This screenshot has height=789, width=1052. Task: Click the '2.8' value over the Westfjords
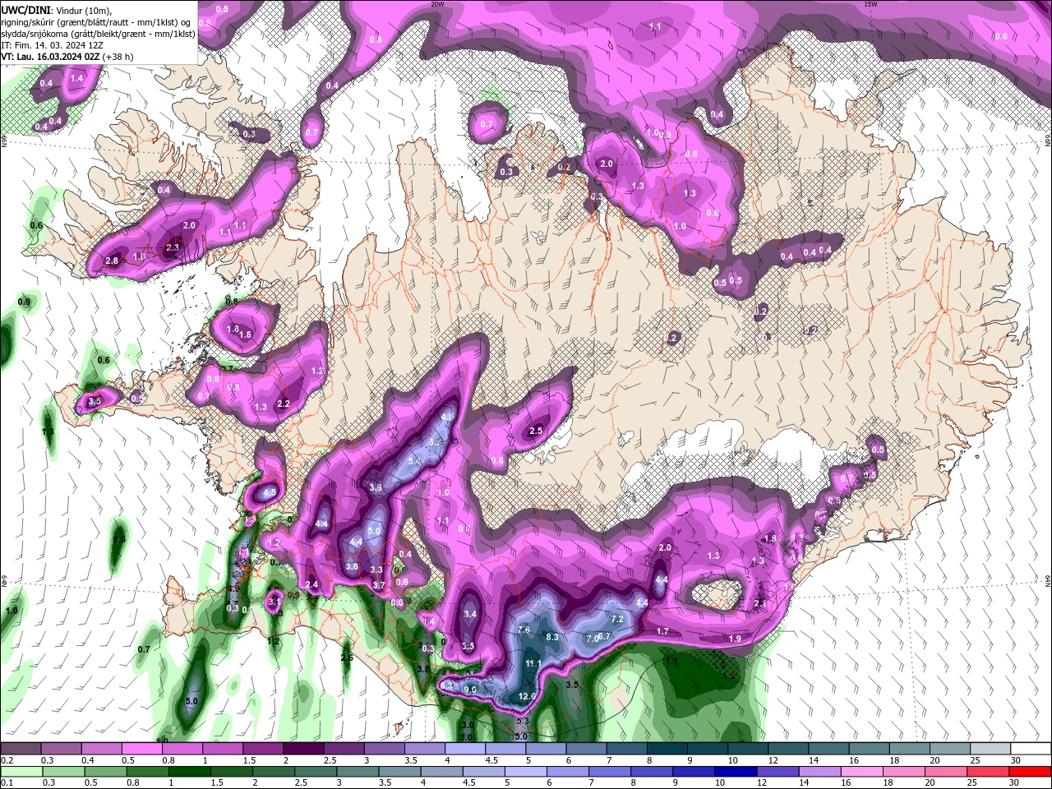[113, 261]
